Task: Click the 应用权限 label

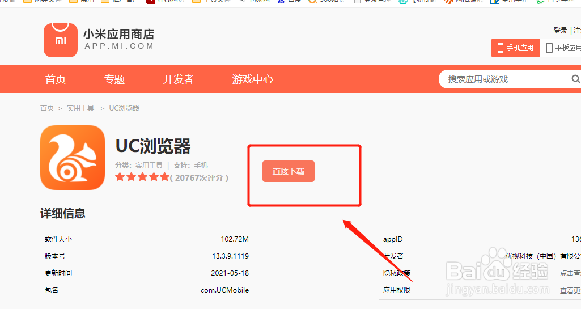Action: (x=397, y=290)
